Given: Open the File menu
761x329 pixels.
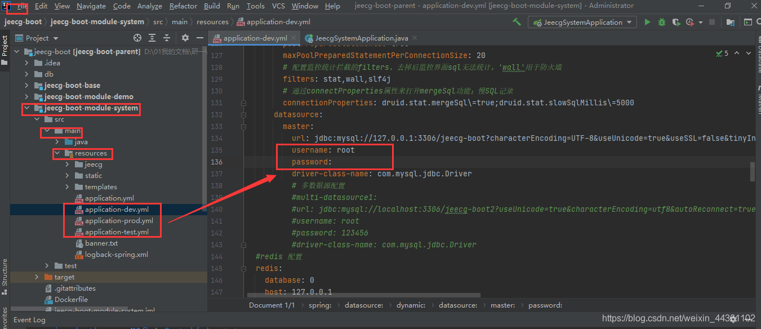Looking at the screenshot, I should click(x=22, y=6).
